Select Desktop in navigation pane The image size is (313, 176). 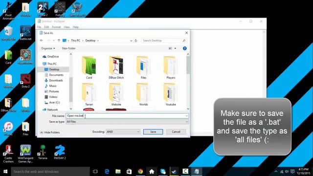(x=52, y=69)
